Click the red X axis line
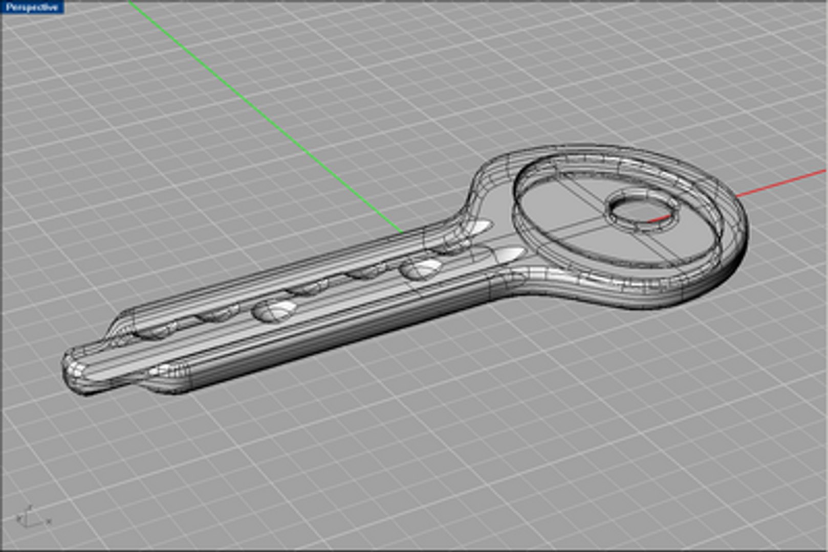The image size is (828, 552). click(x=781, y=182)
